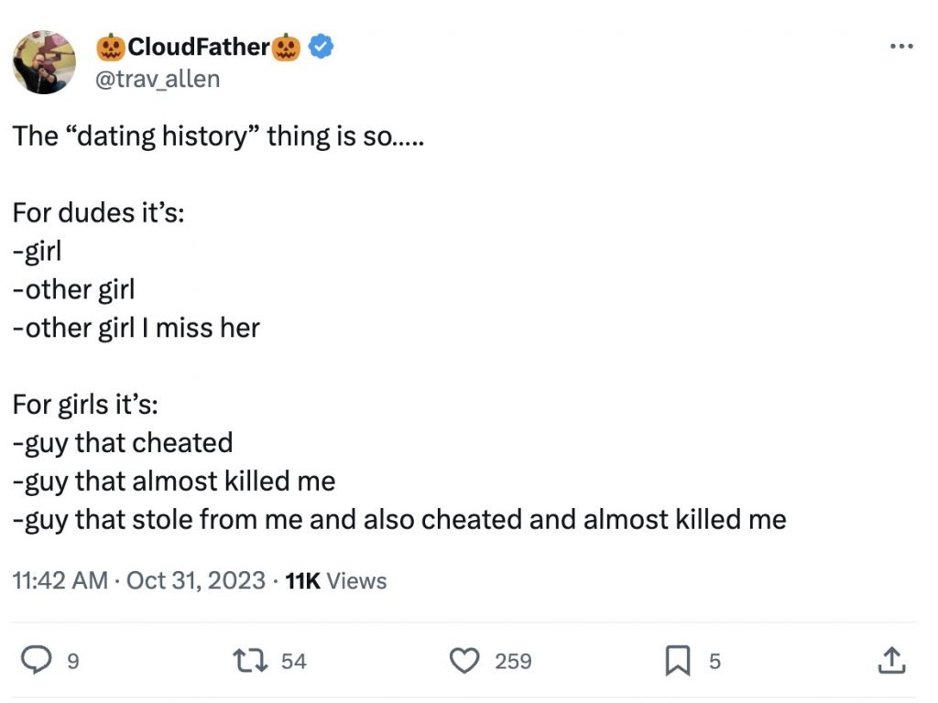
Task: Click the blue verified badge
Action: coord(319,47)
